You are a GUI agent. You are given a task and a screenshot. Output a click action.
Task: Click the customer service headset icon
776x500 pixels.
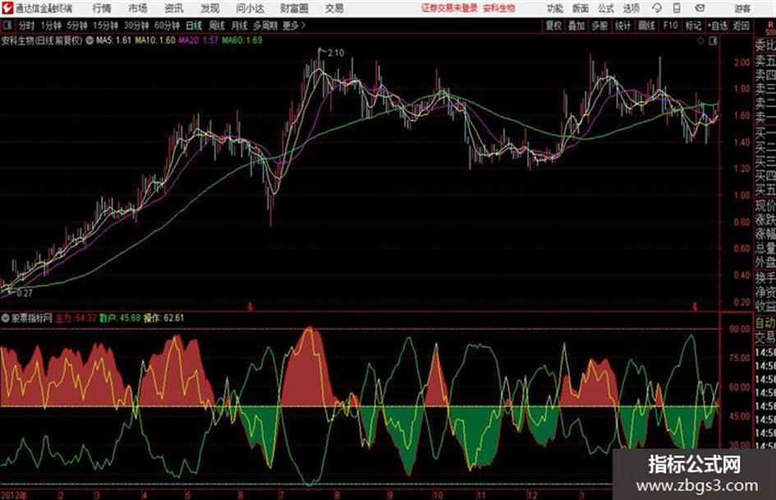tap(657, 8)
